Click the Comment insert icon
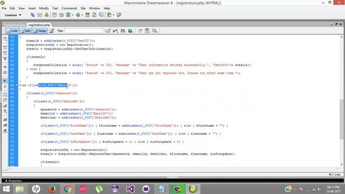Viewport: 345px width, 194px height. click(x=101, y=15)
